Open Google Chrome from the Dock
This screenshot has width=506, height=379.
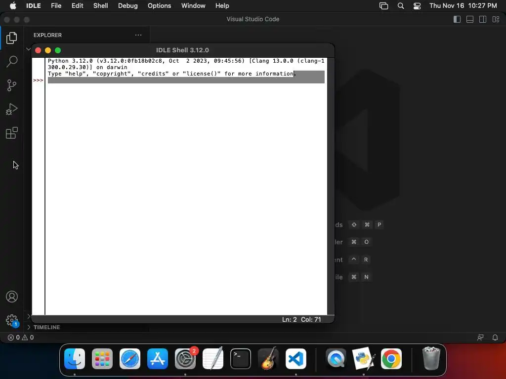pos(391,359)
